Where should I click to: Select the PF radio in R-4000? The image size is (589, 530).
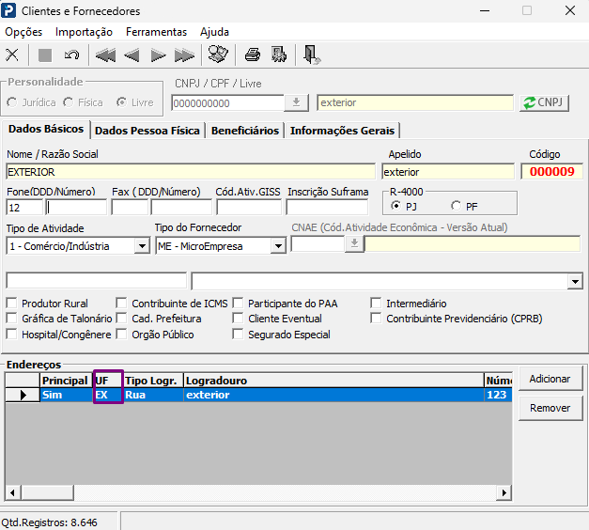pos(456,206)
